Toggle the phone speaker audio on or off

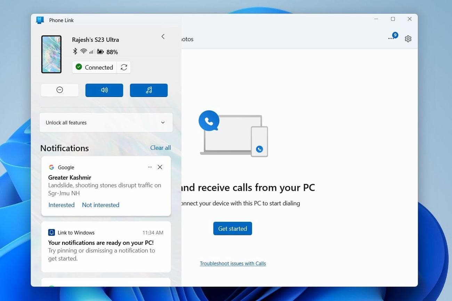[x=104, y=90]
